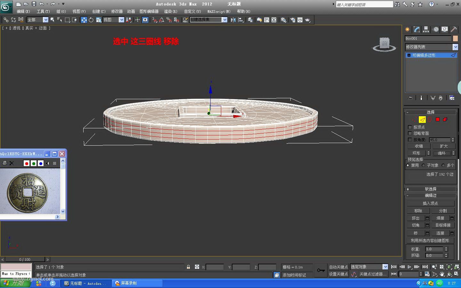The height and width of the screenshot is (288, 461).
Task: Activate the Select and Move tool
Action: click(84, 20)
